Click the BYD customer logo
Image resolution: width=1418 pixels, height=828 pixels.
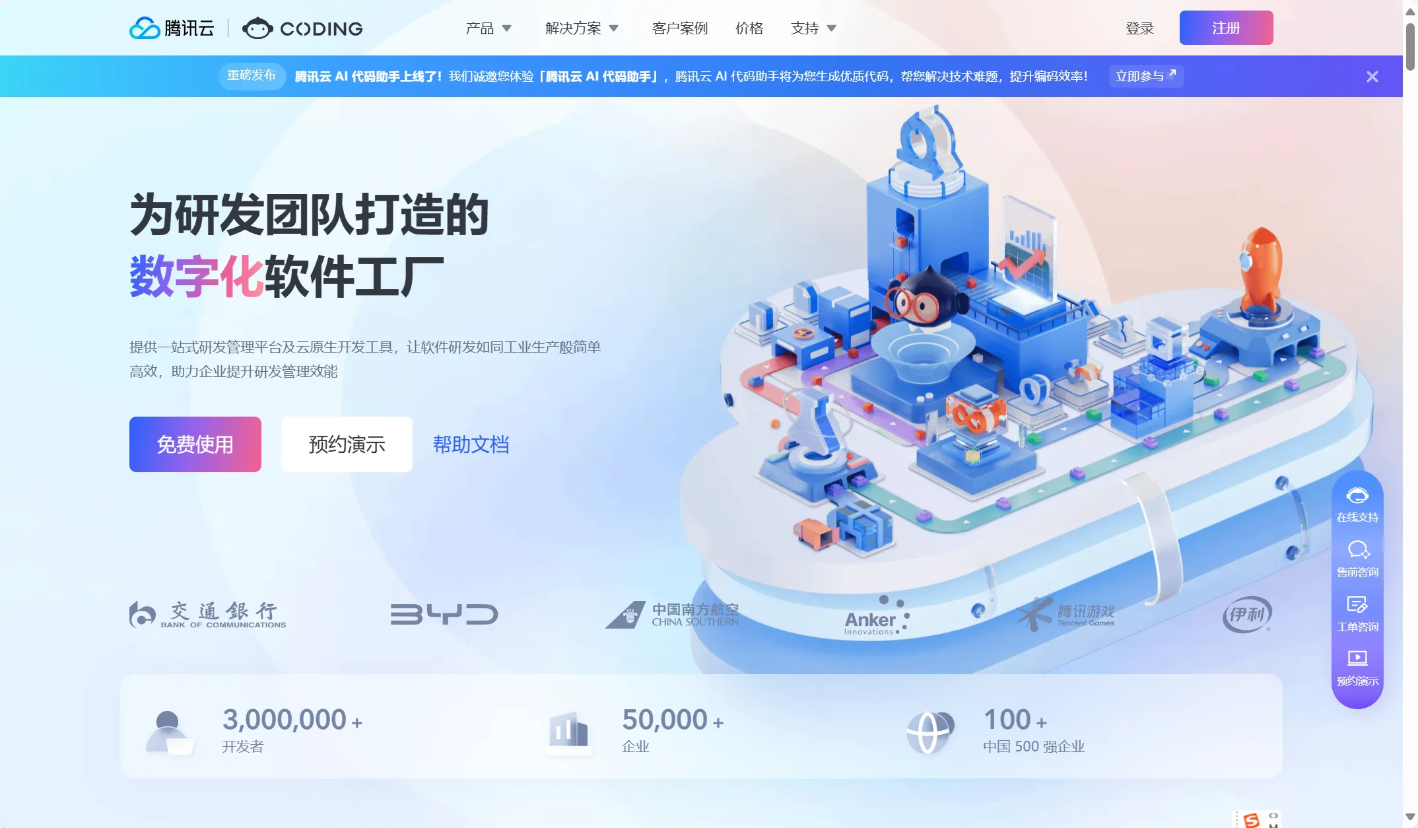coord(442,613)
